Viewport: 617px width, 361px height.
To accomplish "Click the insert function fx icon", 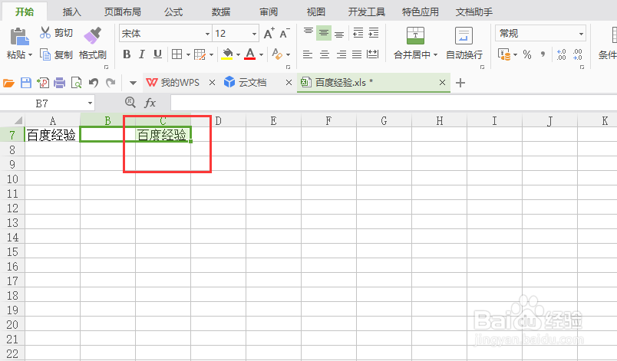I will [150, 103].
